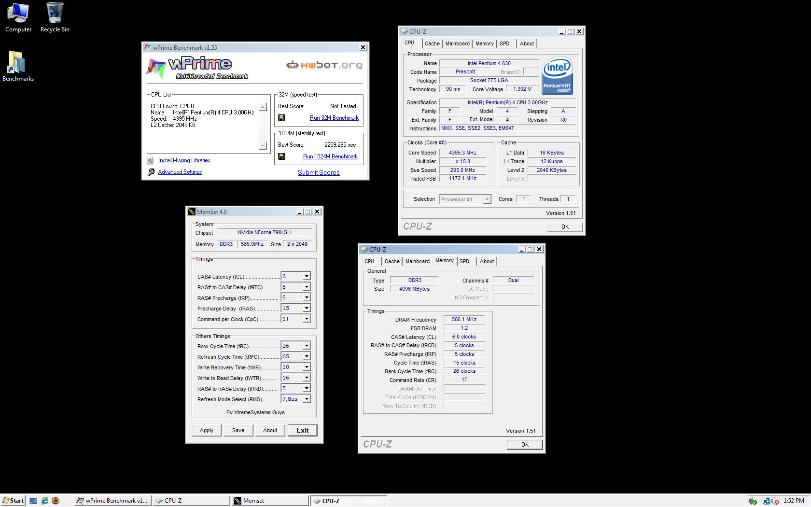This screenshot has height=507, width=811.
Task: Open Cache tab in lower CPU-Z window
Action: pos(392,261)
